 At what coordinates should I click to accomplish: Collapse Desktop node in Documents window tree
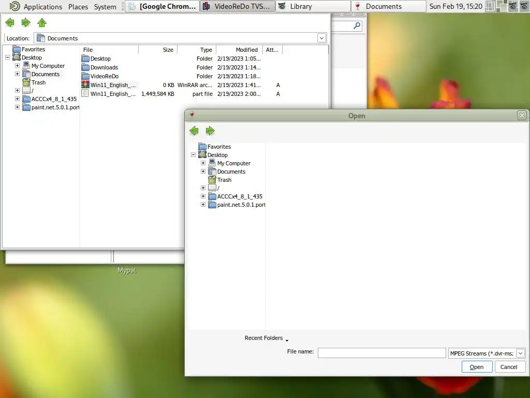[x=7, y=57]
